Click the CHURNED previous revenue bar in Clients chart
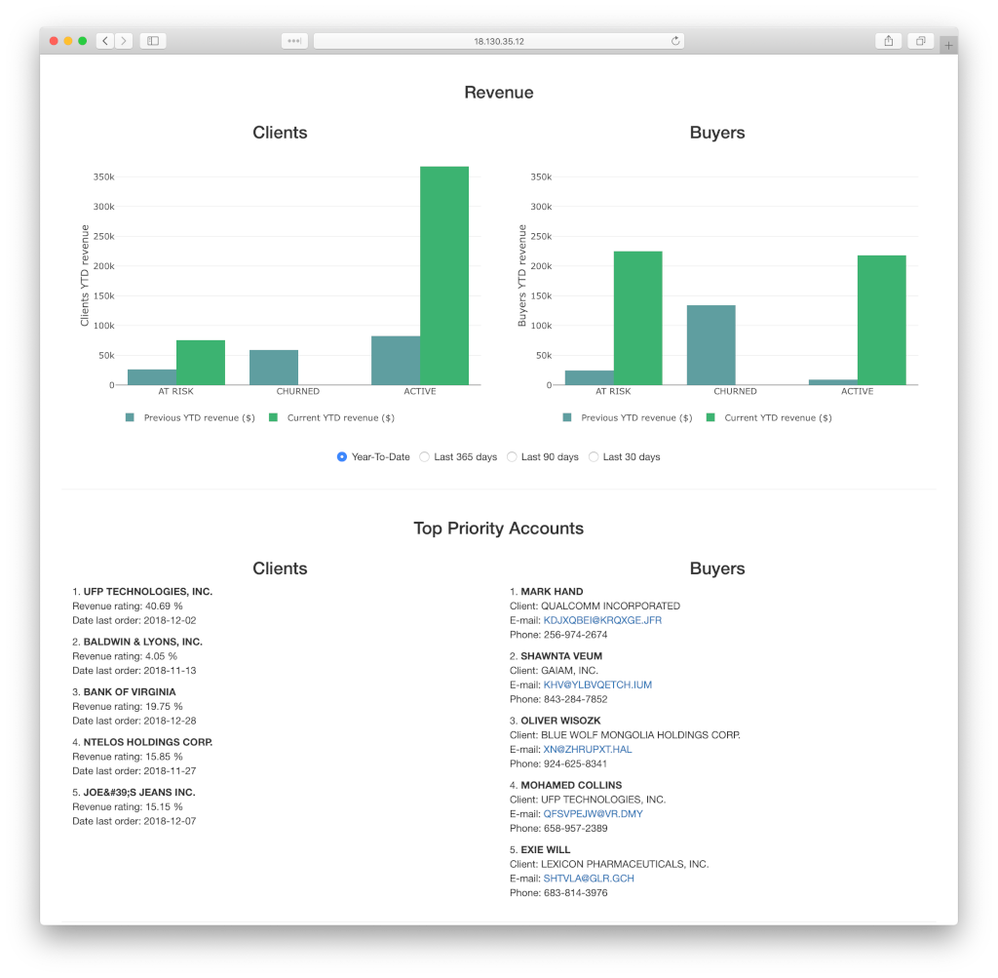 point(274,368)
